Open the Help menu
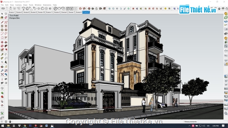Viewport: 228px width, 128px height. pos(55,5)
